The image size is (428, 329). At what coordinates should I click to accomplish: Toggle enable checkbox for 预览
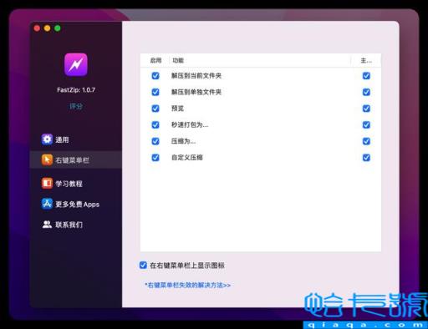click(x=155, y=109)
